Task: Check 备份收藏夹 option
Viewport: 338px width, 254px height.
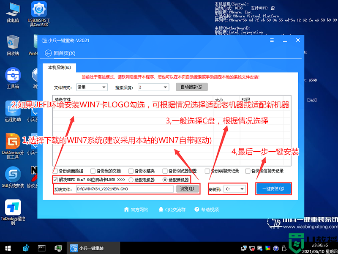Action: pyautogui.click(x=131, y=171)
